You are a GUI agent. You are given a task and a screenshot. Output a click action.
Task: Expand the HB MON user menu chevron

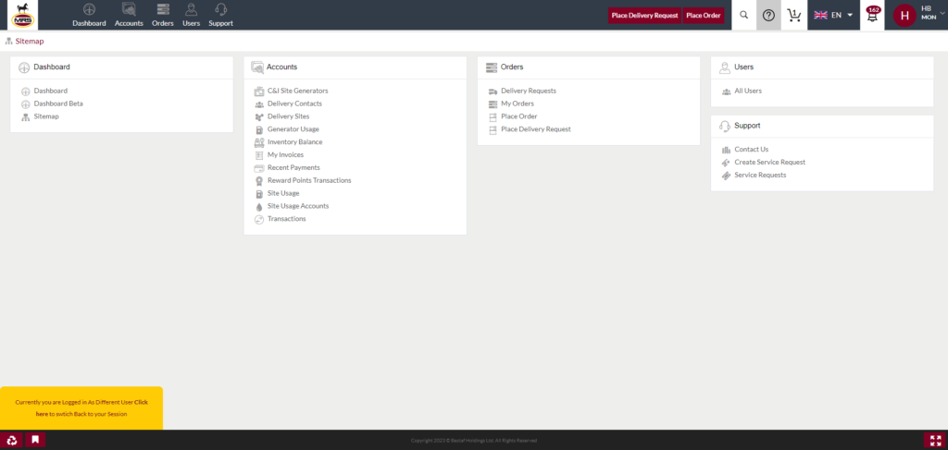[943, 13]
